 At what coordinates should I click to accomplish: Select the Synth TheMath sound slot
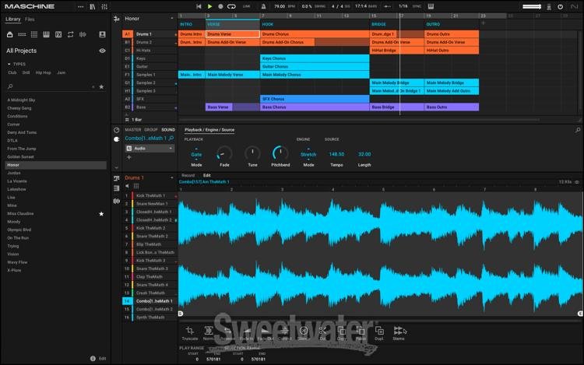[150, 318]
